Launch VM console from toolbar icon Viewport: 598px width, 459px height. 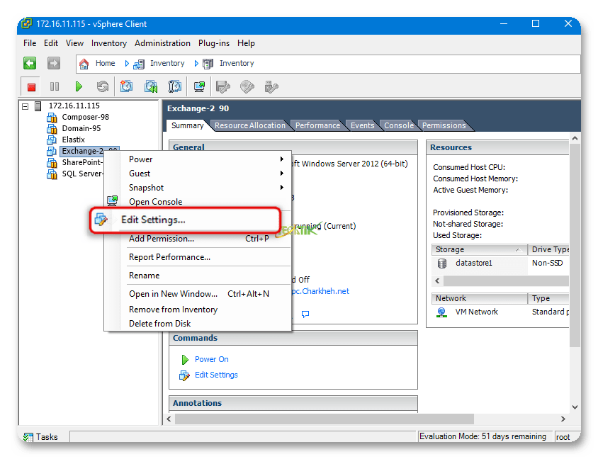click(200, 86)
